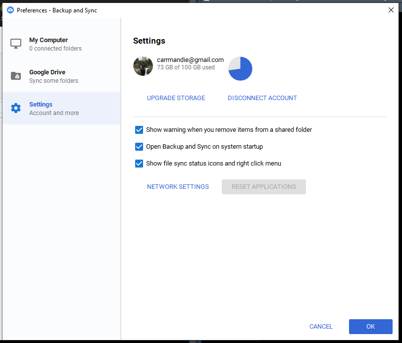Click the Backup and Sync cloud icon in title bar
This screenshot has width=402, height=343.
pyautogui.click(x=10, y=10)
